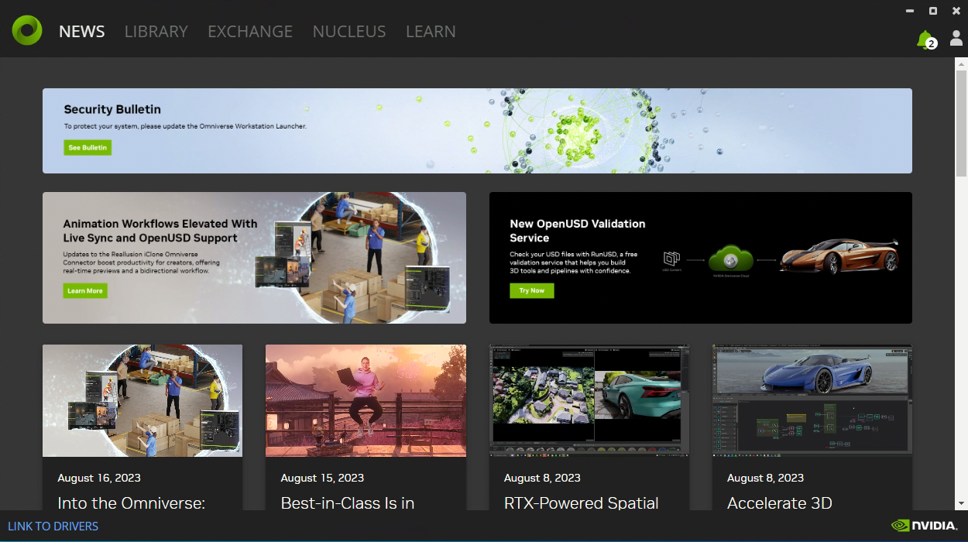Image resolution: width=968 pixels, height=542 pixels.
Task: Open the Animation Workflows Elevated banner
Action: click(x=254, y=258)
